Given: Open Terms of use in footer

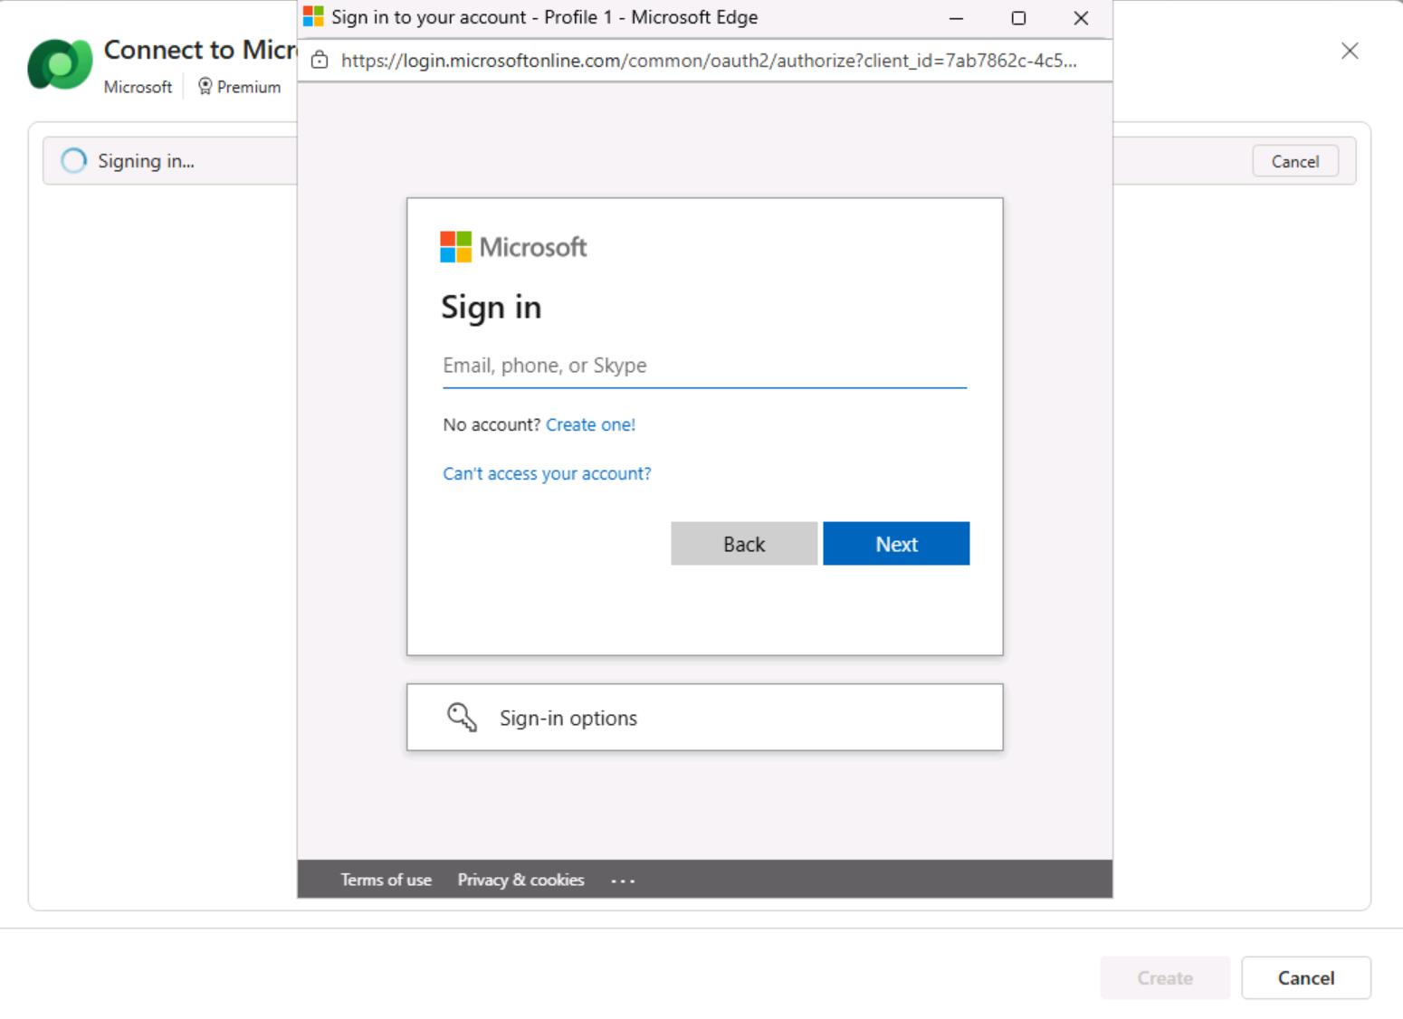Looking at the screenshot, I should [x=386, y=880].
